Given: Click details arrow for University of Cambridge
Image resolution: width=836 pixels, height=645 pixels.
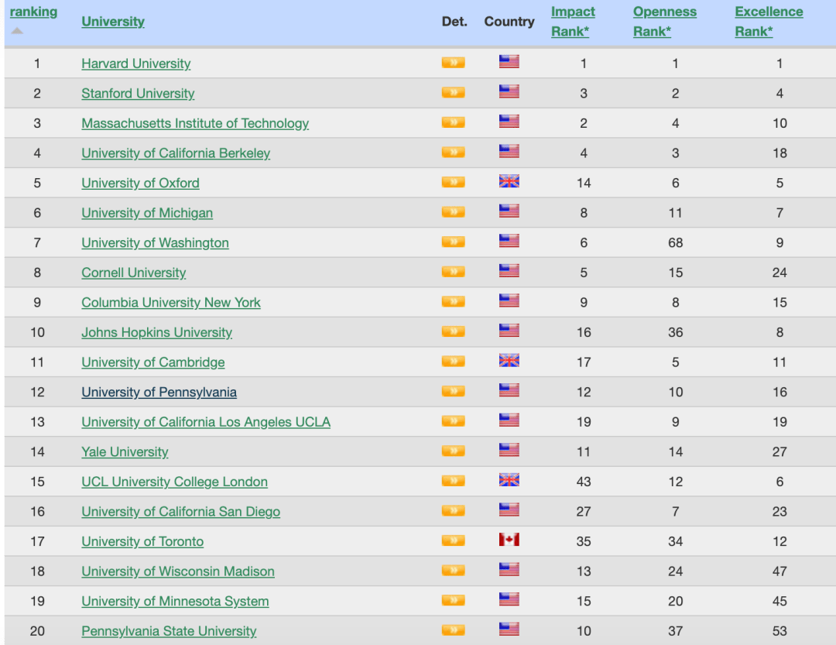Looking at the screenshot, I should click(x=453, y=361).
